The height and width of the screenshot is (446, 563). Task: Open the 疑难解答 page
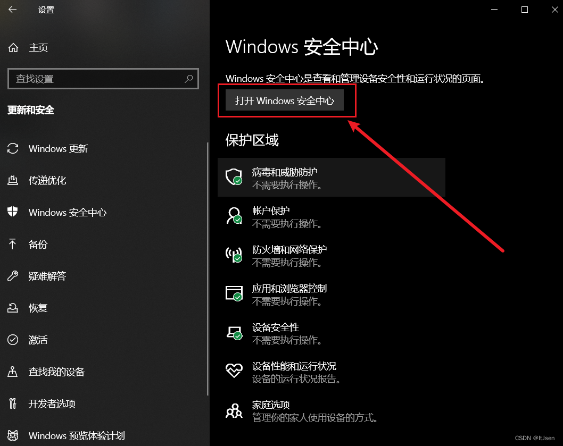[47, 276]
